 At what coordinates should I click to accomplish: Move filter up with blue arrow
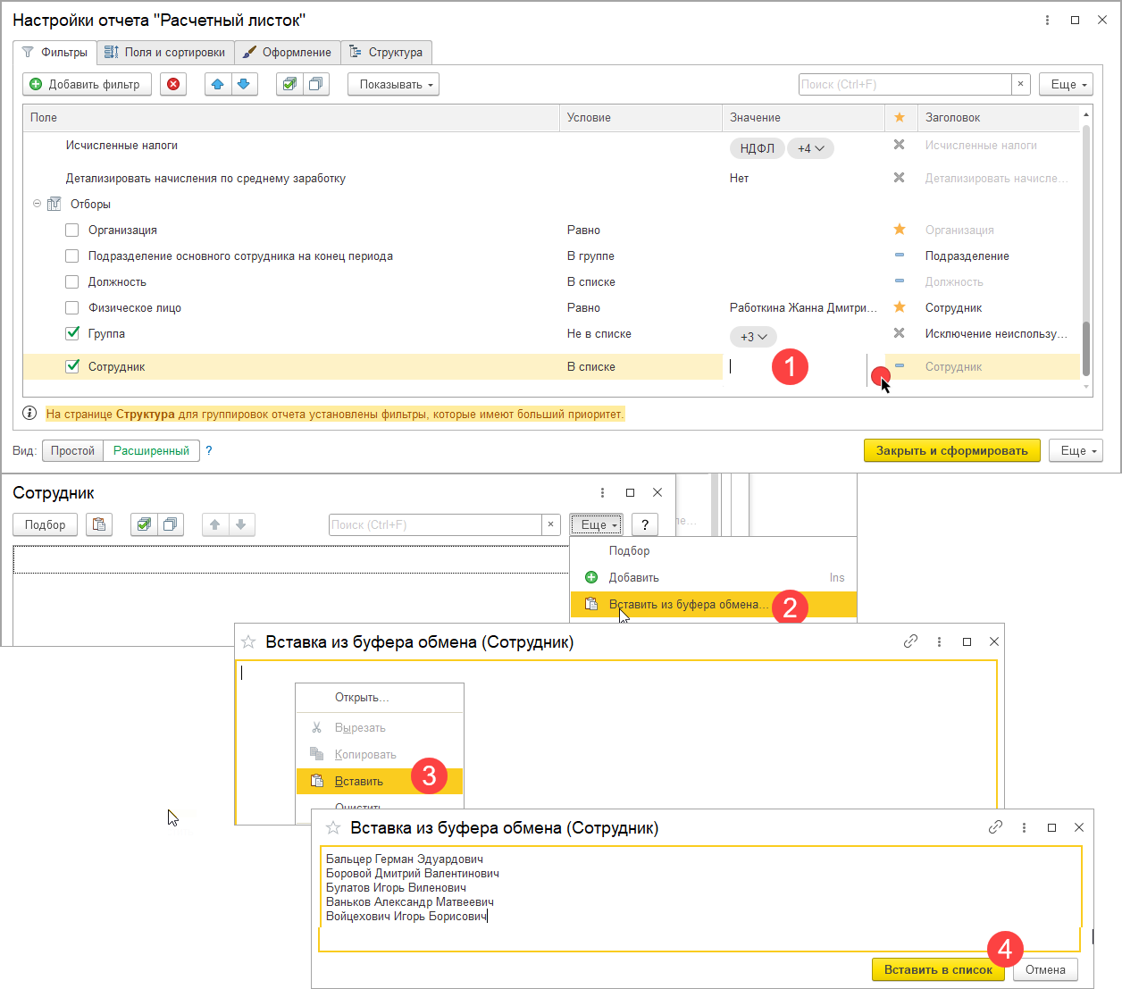[x=217, y=84]
